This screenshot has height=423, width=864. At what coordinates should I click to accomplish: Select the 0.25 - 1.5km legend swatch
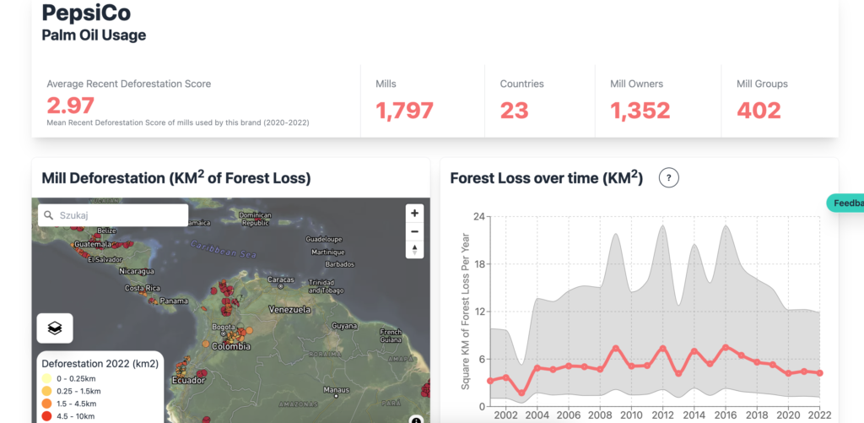point(47,391)
